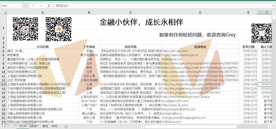Click email atcjsszhaopin@atmb.com
Viewport: 276px width, 129px height.
179,109
